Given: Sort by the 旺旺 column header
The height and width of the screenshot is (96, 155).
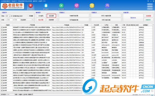Looking at the screenshot, I should (117, 25).
